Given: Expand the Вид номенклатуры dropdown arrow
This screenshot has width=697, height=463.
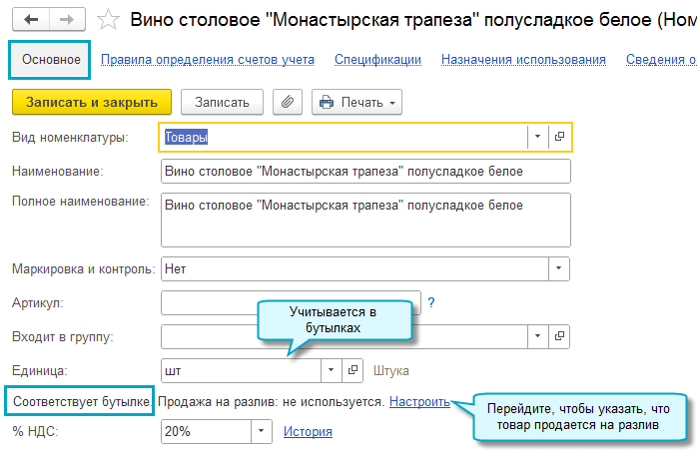Looking at the screenshot, I should pos(537,137).
